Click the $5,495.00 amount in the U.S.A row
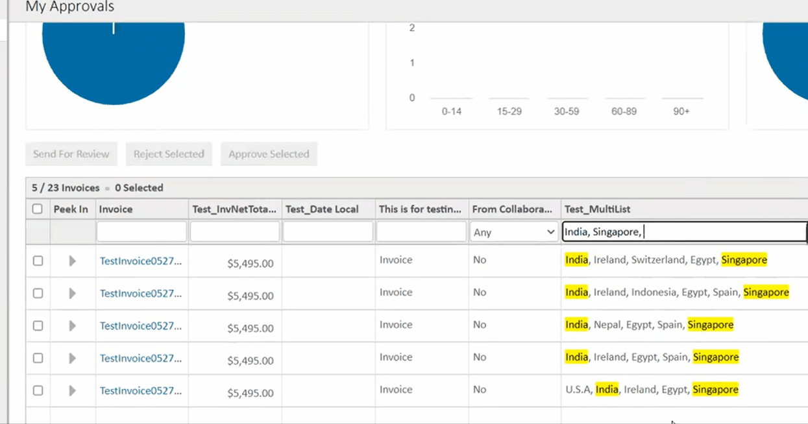Viewport: 808px width, 424px height. point(251,393)
